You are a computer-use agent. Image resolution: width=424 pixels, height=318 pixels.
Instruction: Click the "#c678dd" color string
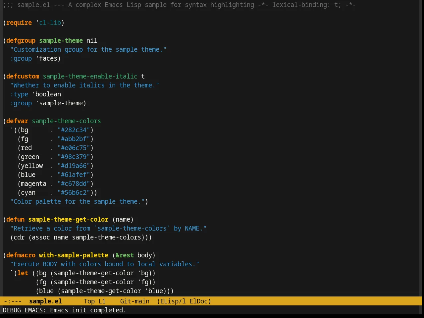[x=74, y=184]
